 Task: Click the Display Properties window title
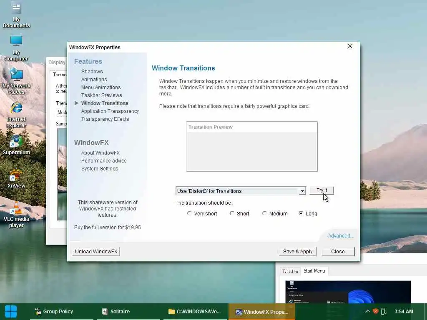coord(57,62)
